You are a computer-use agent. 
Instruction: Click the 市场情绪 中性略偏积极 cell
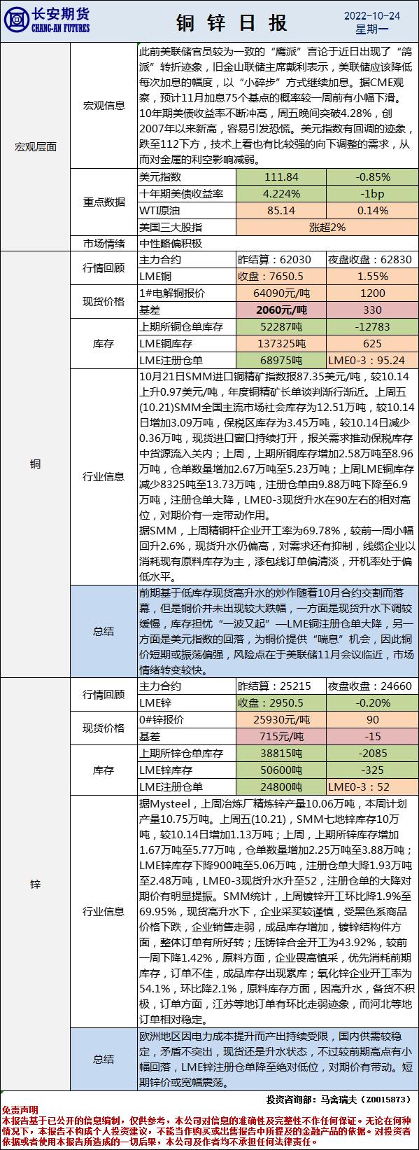click(x=278, y=243)
